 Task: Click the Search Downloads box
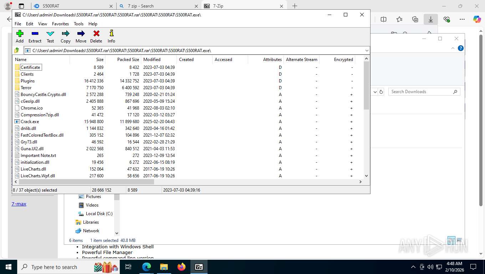(424, 92)
